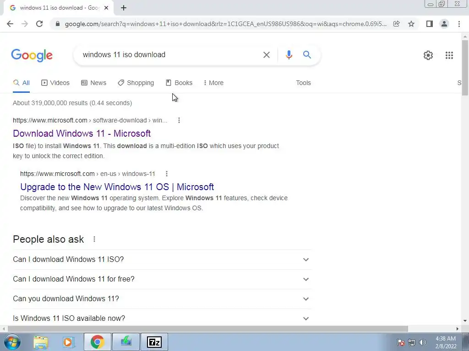Expand Can I download Windows 11 ISO?

162,260
